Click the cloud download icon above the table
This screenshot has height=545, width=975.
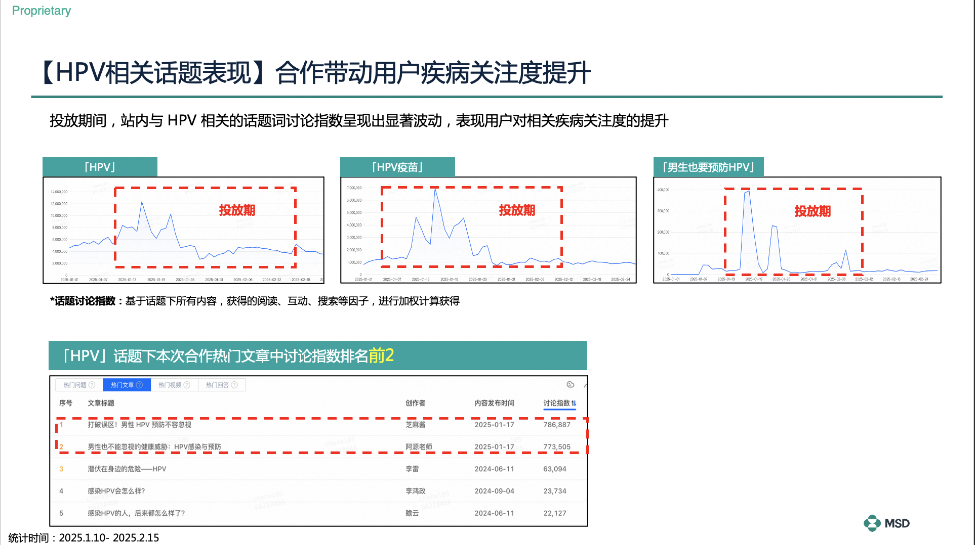pos(571,385)
